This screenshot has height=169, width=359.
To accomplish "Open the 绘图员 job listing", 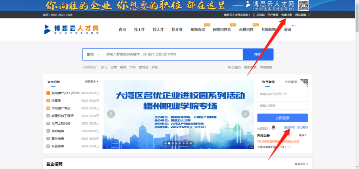I will click(x=56, y=101).
